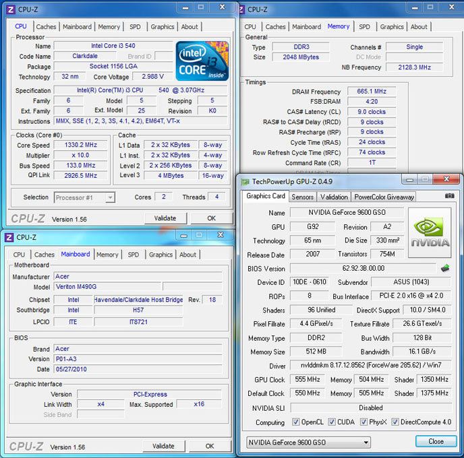Toggle the CUDA checkbox
464x458 pixels.
tap(331, 422)
